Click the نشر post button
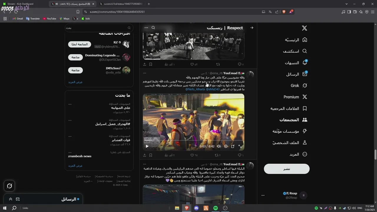The height and width of the screenshot is (212, 377). (x=287, y=169)
